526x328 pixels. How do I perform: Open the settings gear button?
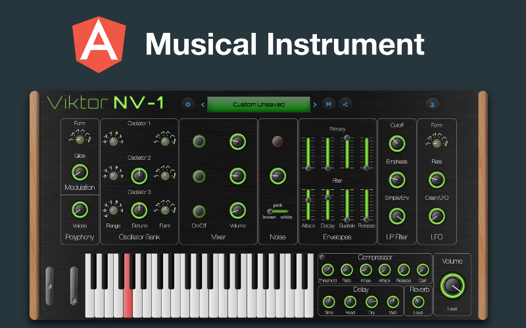point(188,105)
